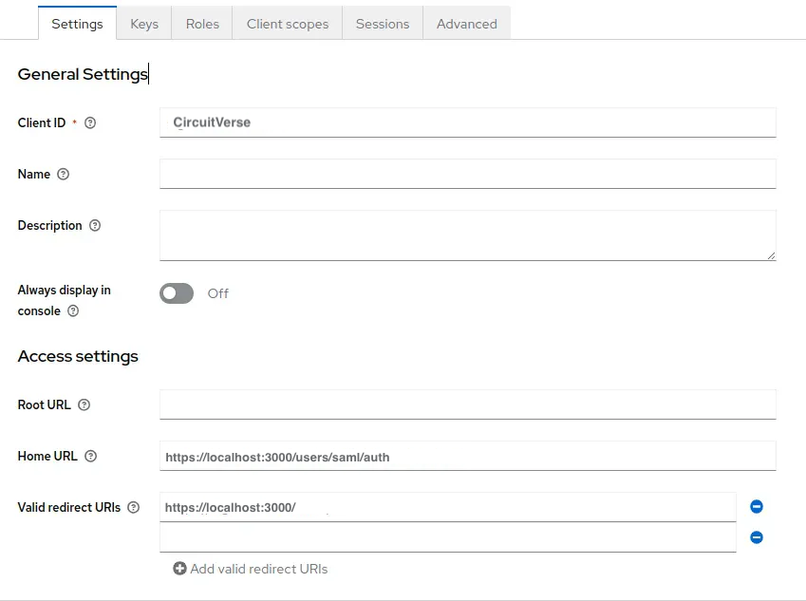The width and height of the screenshot is (806, 601).
Task: Switch to the Keys tab
Action: tap(144, 24)
